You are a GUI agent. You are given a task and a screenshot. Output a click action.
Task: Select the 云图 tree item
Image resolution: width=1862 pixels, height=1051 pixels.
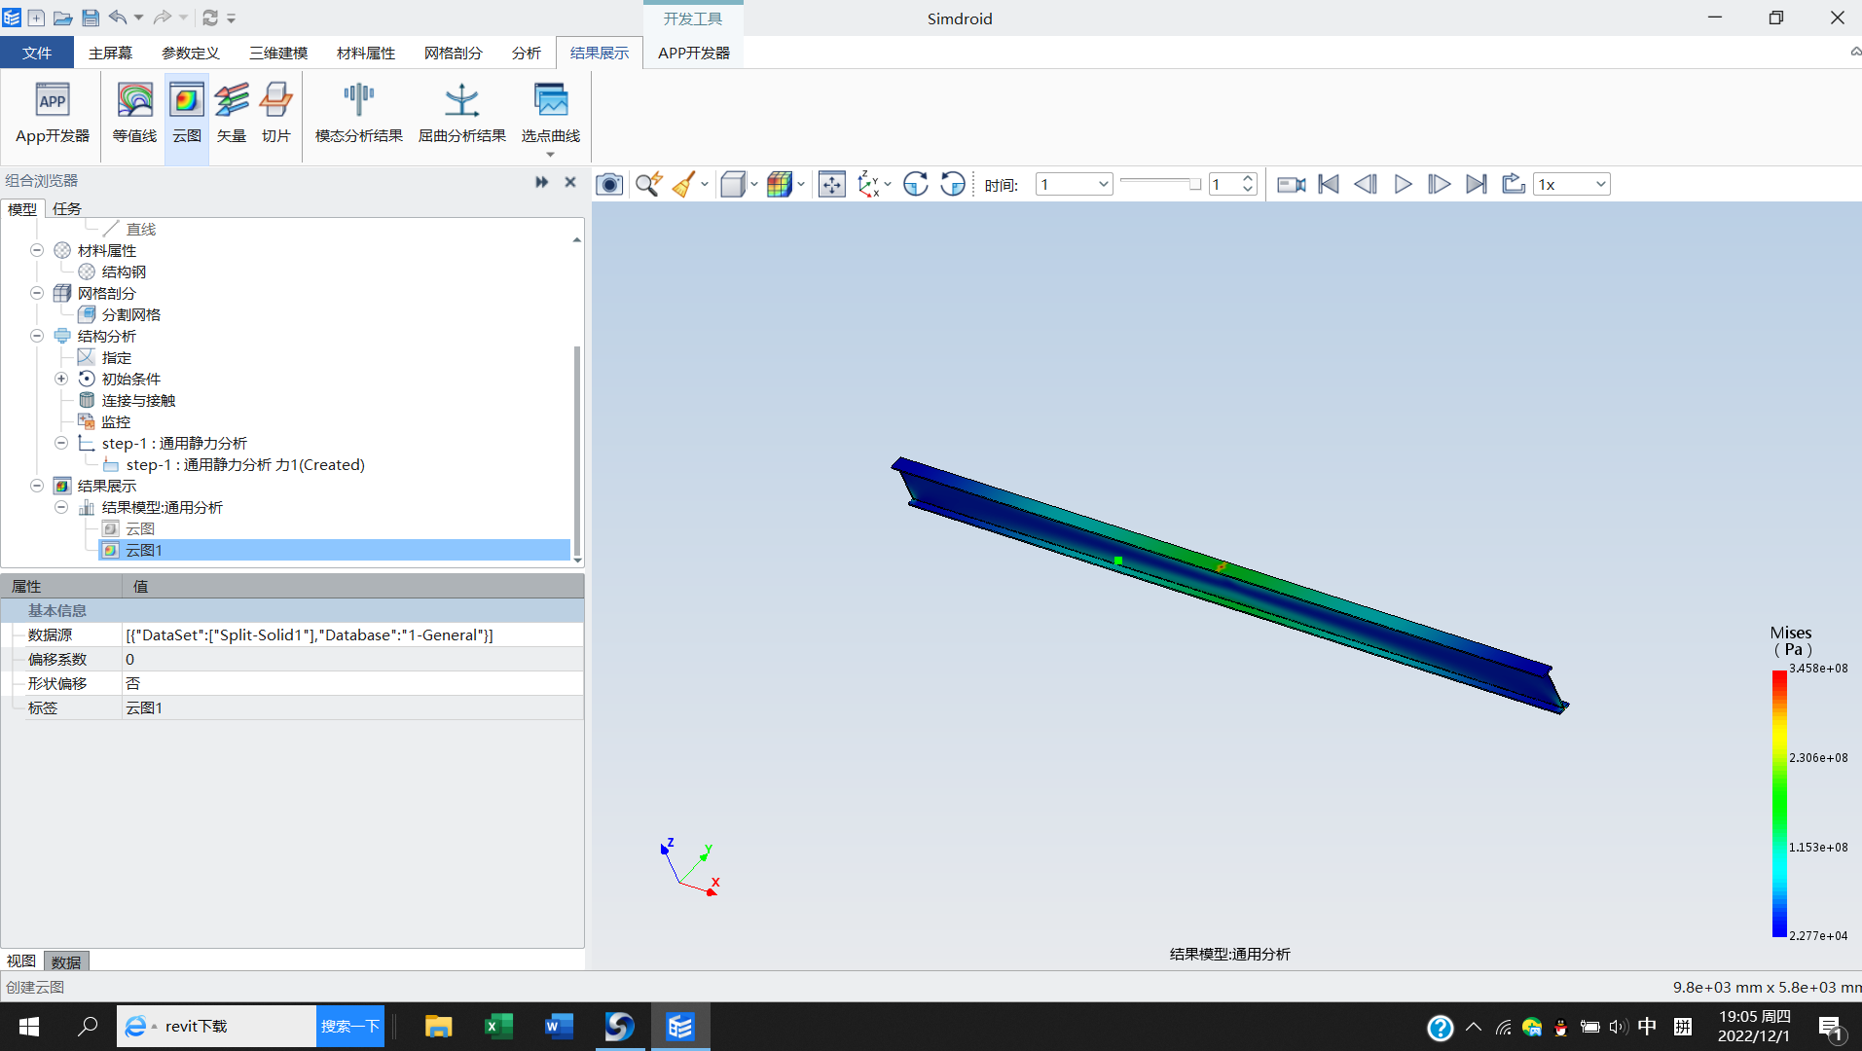(140, 528)
